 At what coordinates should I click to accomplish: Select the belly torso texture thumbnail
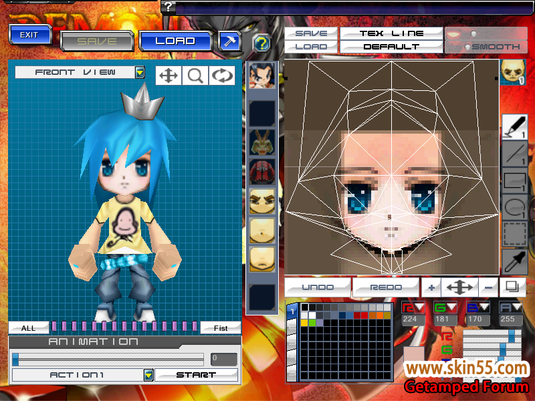pyautogui.click(x=262, y=231)
